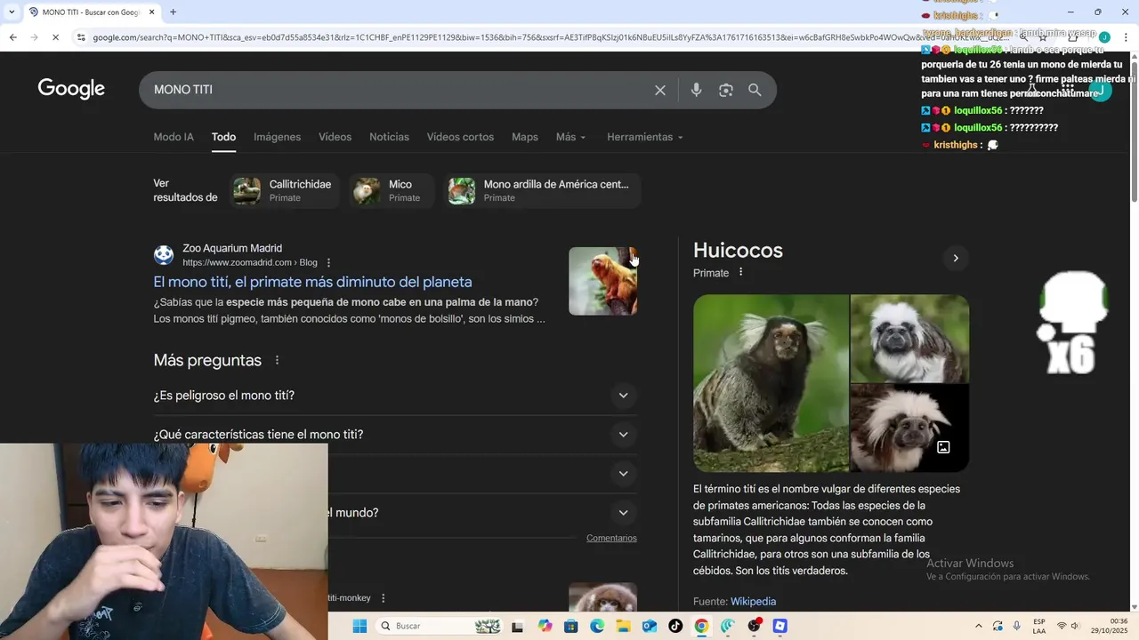The height and width of the screenshot is (640, 1139).
Task: Go back with the browser back arrow
Action: (12, 37)
